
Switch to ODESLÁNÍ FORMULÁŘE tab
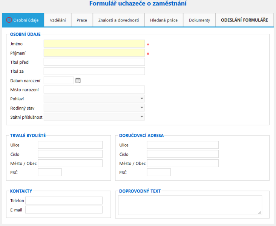[244, 20]
